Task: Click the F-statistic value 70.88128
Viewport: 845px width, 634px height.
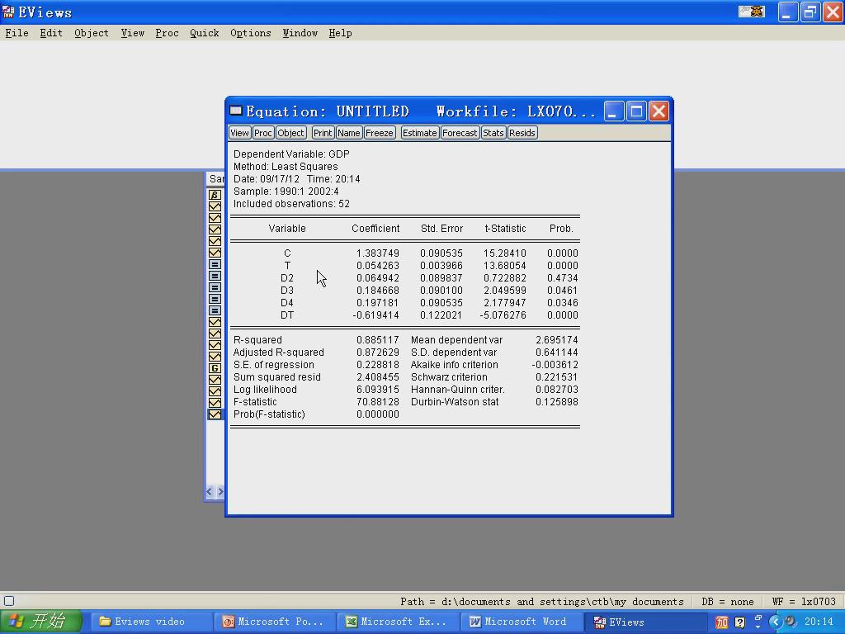Action: [378, 402]
